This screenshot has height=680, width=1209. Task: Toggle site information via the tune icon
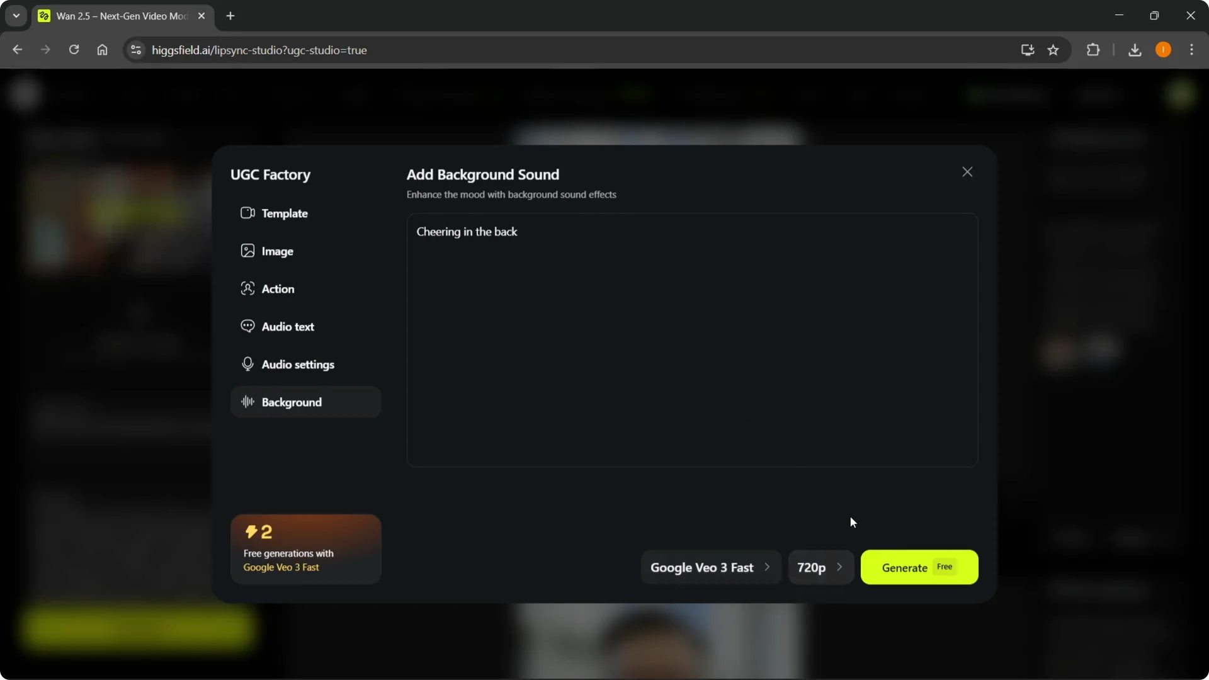point(135,50)
